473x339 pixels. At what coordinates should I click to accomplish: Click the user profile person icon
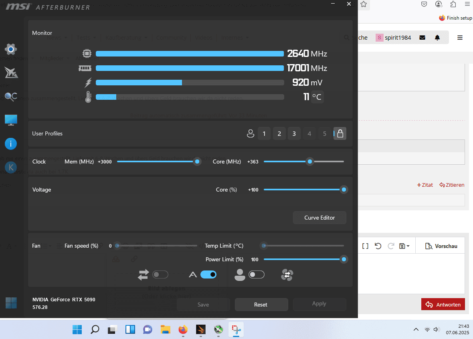click(251, 133)
